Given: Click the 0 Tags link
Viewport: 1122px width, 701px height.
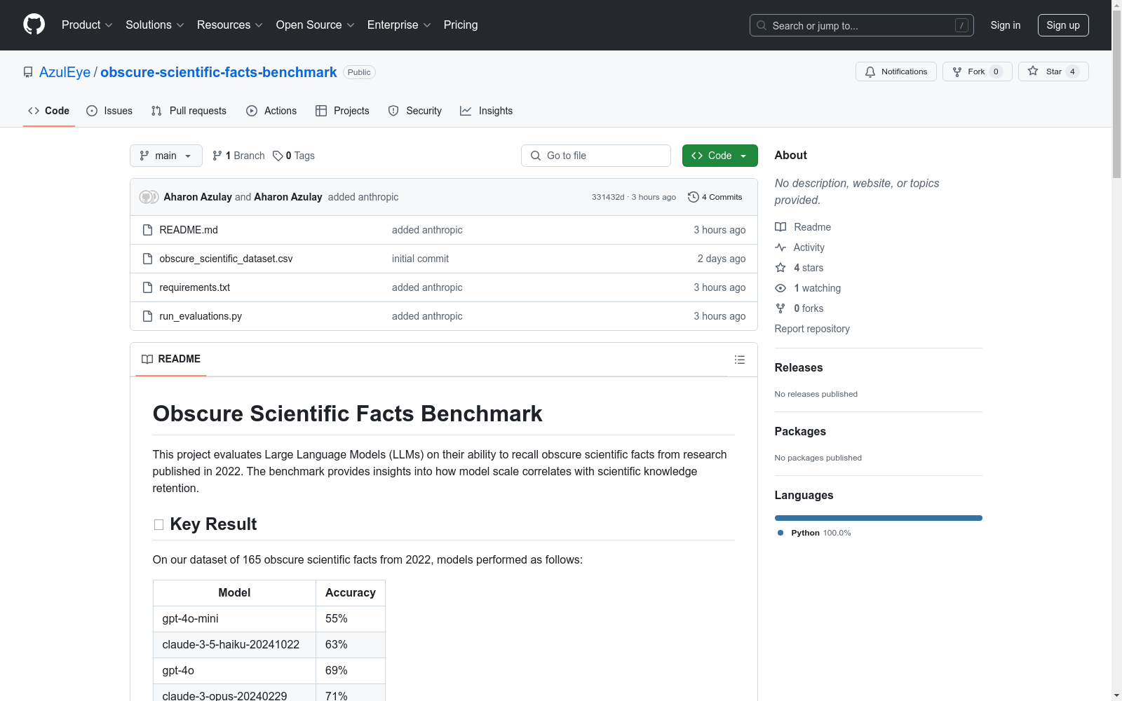Looking at the screenshot, I should [294, 156].
